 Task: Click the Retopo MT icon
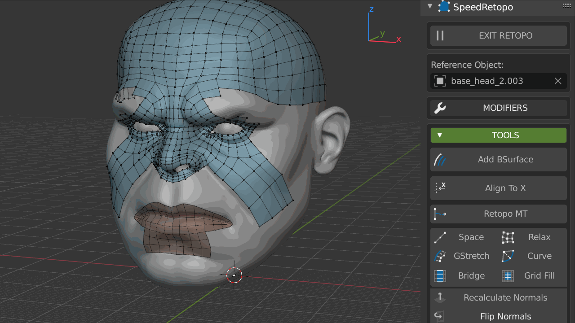(440, 214)
